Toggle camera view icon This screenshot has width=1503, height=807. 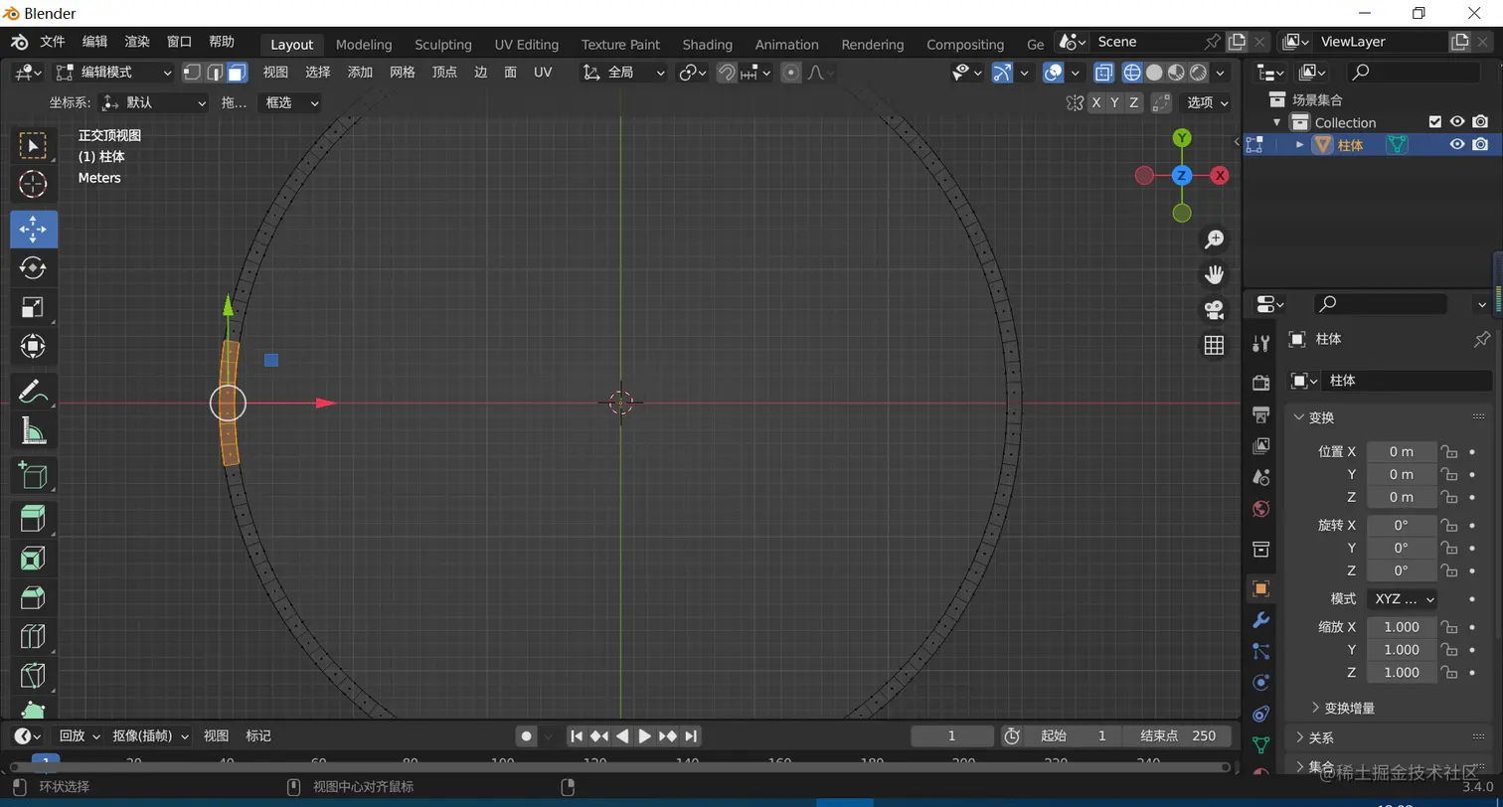pyautogui.click(x=1214, y=309)
